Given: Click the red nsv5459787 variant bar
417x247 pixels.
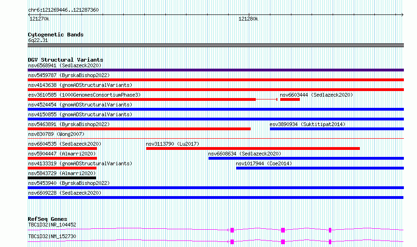Looking at the screenshot, I should click(x=216, y=80).
